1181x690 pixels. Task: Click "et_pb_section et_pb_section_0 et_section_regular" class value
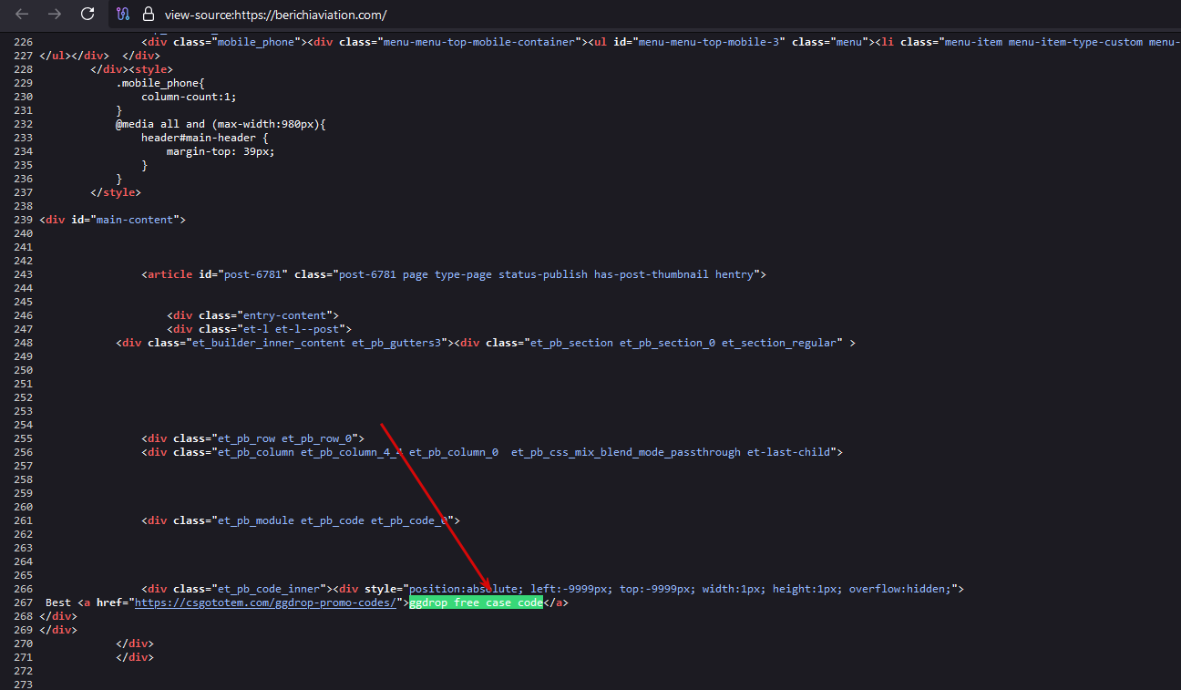[x=683, y=343]
